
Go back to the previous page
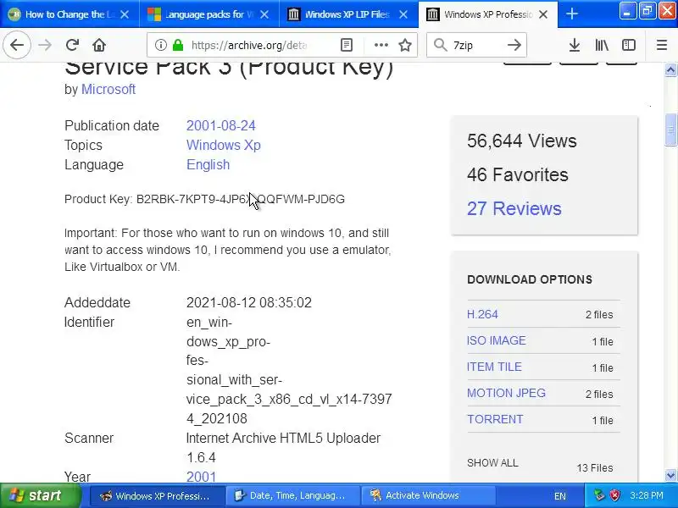(17, 45)
